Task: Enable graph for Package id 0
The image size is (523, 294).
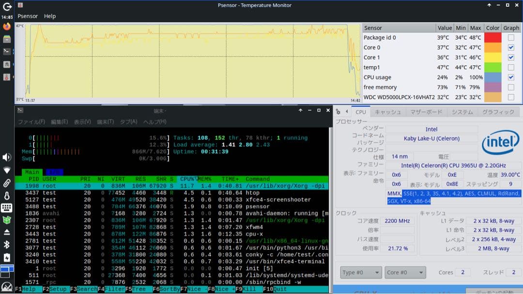Action: [511, 38]
